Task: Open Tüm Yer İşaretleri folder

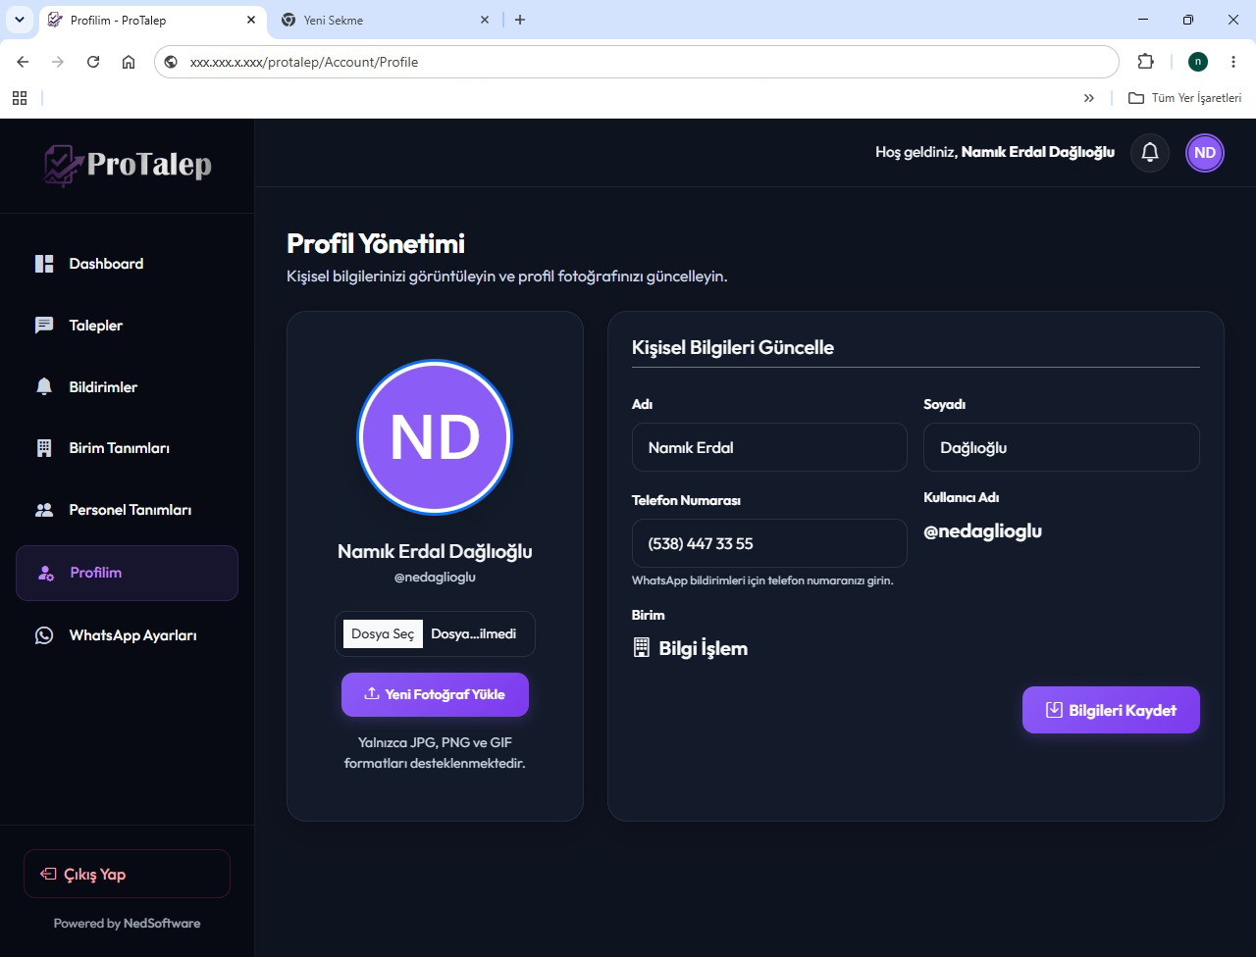Action: tap(1184, 98)
